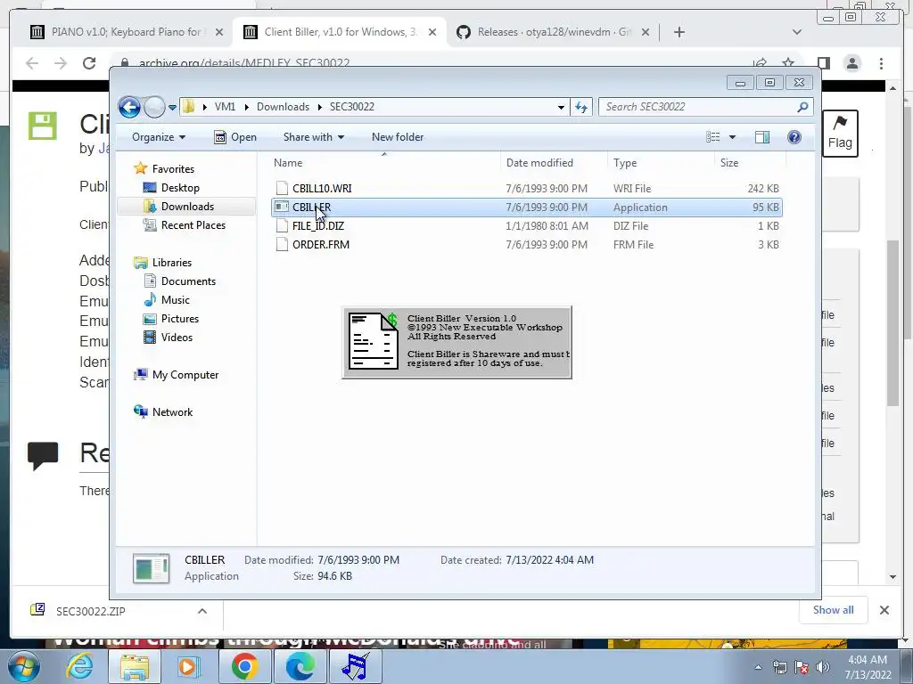Click the magnifier search icon
The width and height of the screenshot is (913, 684).
[803, 107]
